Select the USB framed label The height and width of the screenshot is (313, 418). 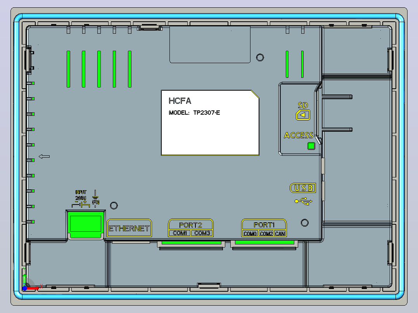pos(303,188)
